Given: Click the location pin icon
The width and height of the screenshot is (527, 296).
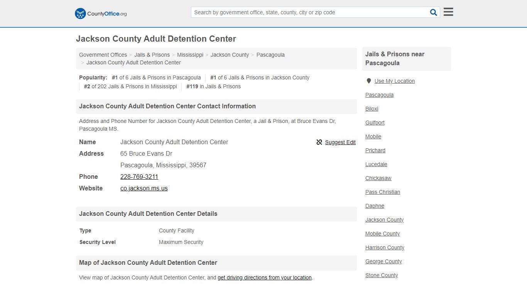Looking at the screenshot, I should point(368,81).
